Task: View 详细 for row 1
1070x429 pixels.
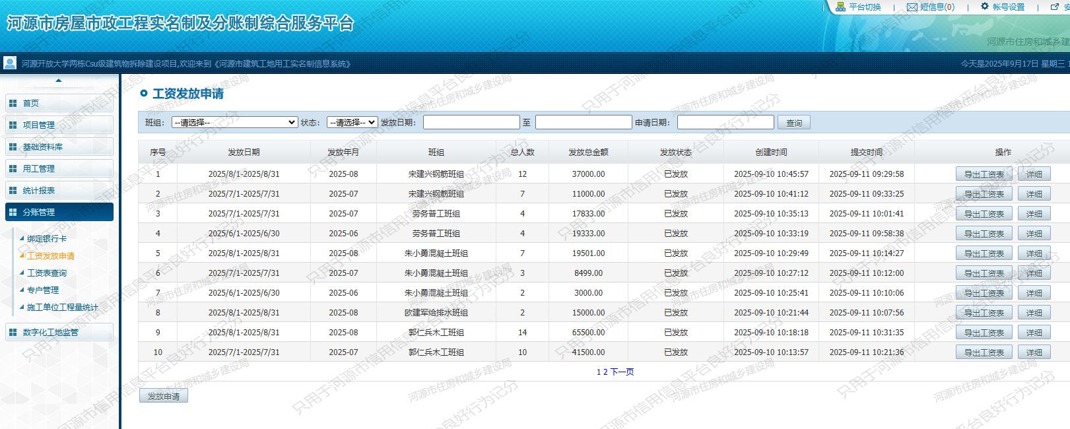Action: pos(1034,174)
